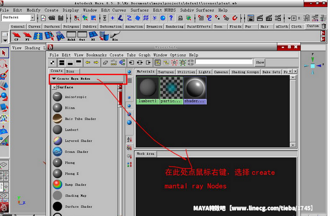Viewport: 330px width, 216px height.
Task: Show top and bottom tabs in Hypershade
Action: click(x=62, y=63)
